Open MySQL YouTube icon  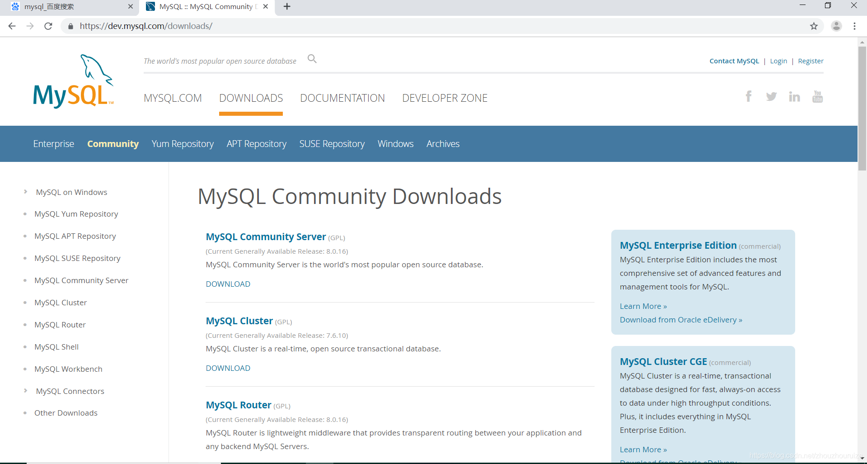pyautogui.click(x=817, y=96)
